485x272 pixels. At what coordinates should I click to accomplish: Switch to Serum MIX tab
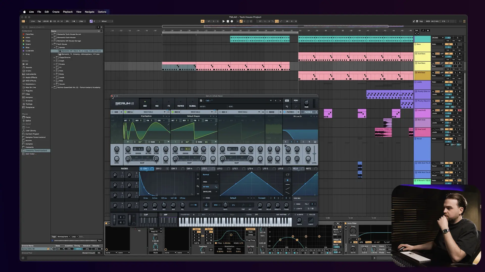(157, 104)
